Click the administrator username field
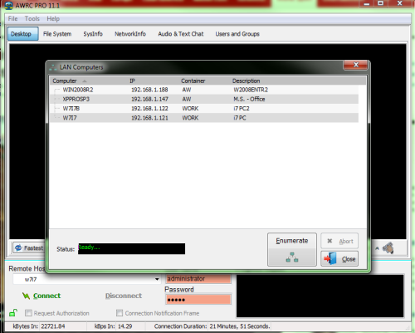415x333 pixels. [x=198, y=279]
